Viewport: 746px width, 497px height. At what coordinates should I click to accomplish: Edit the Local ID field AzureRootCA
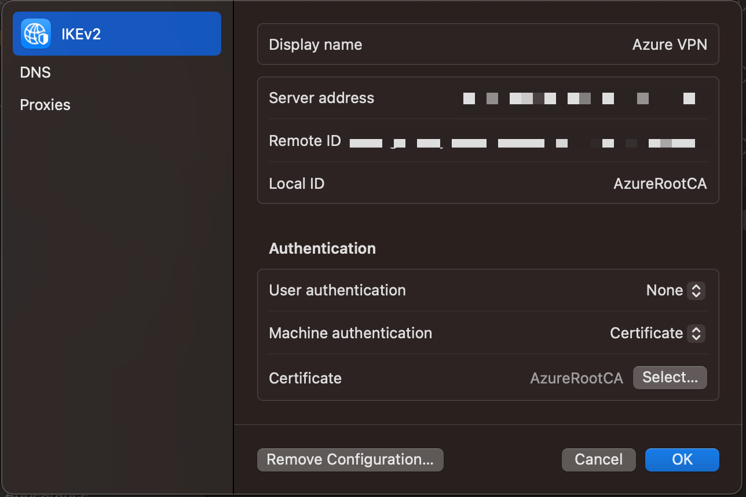[x=660, y=184]
